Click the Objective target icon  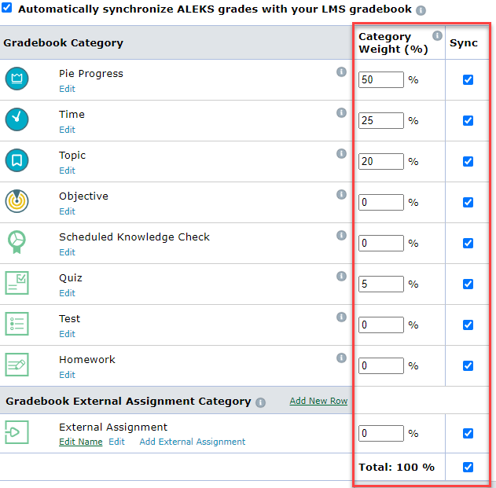coord(17,201)
